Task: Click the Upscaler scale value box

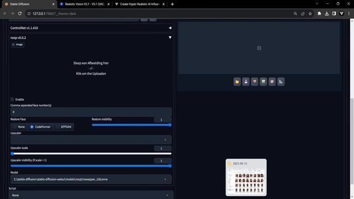Action: coord(163,148)
